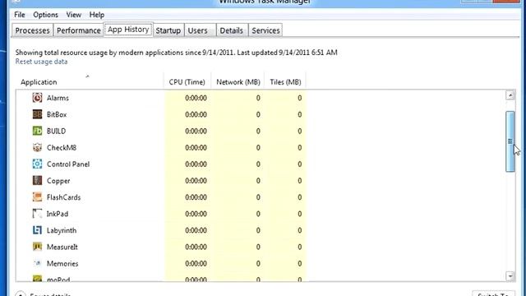The height and width of the screenshot is (296, 526).
Task: Click the BUILD app icon
Action: pos(37,131)
